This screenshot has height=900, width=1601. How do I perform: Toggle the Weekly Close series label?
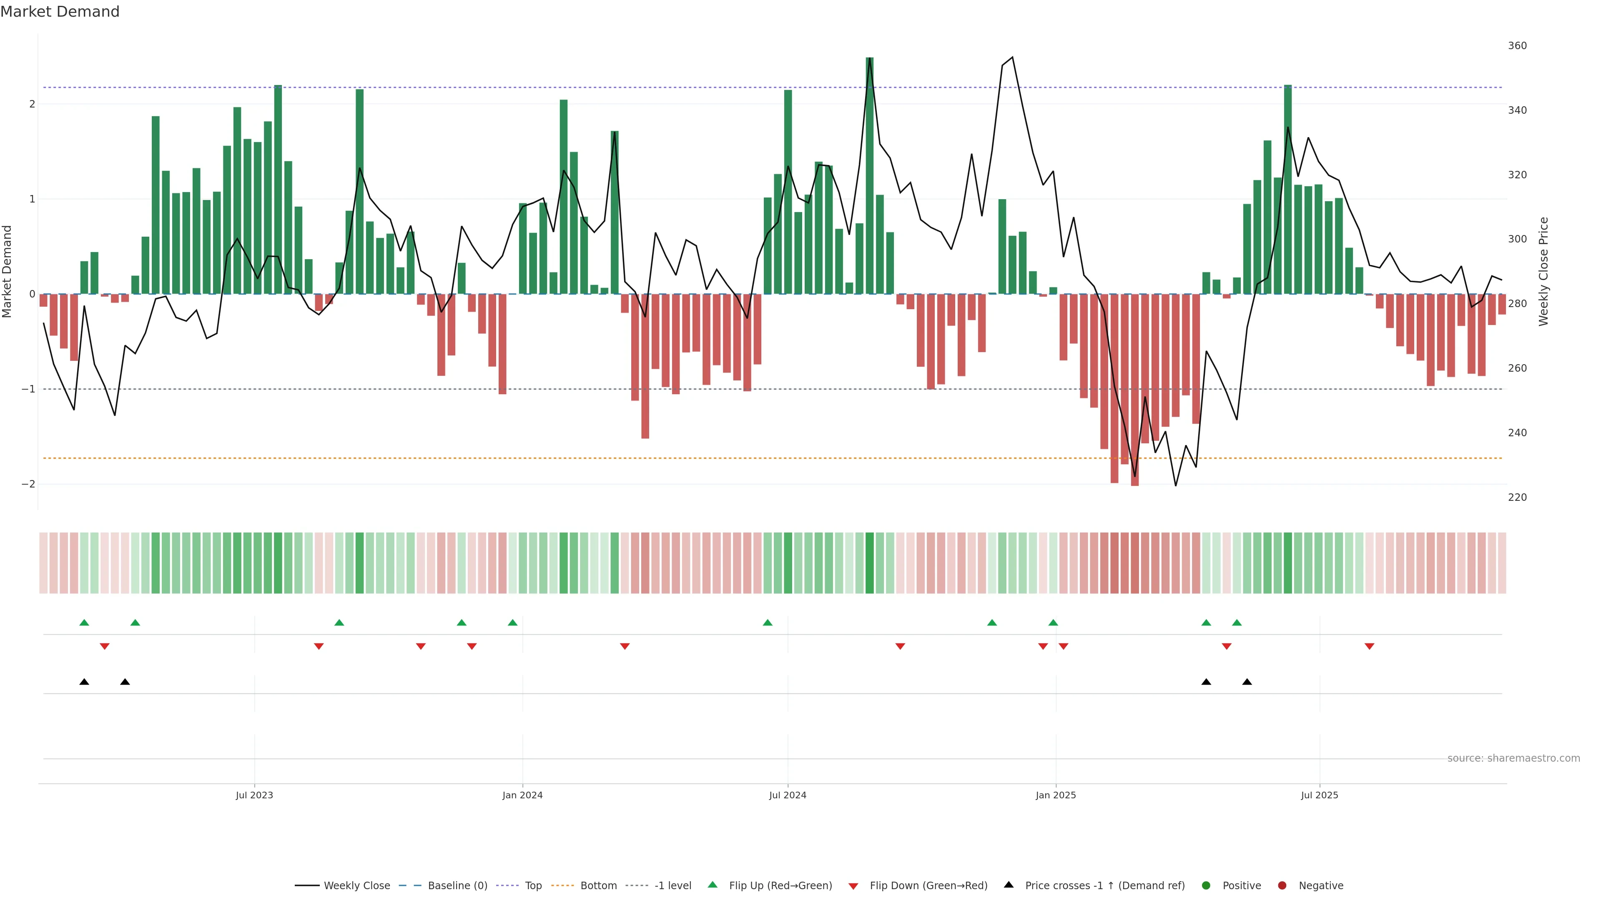point(357,885)
